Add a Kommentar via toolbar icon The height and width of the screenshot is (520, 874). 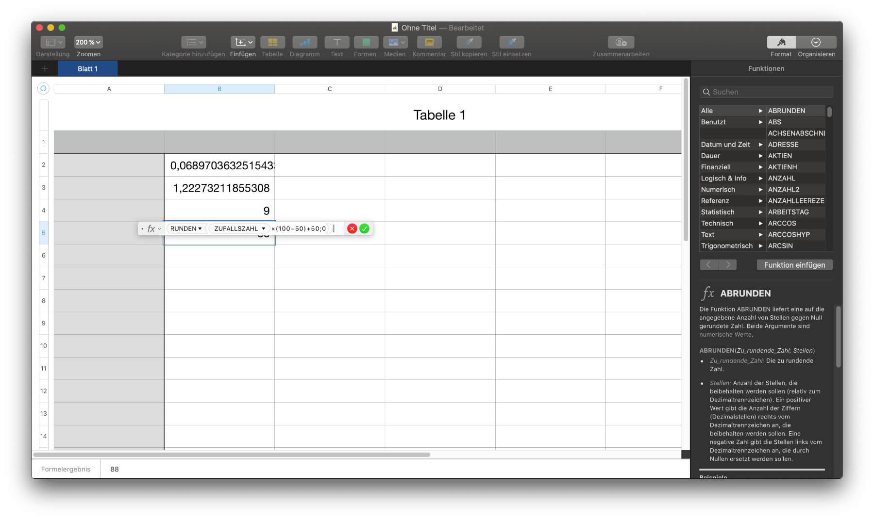tap(429, 43)
